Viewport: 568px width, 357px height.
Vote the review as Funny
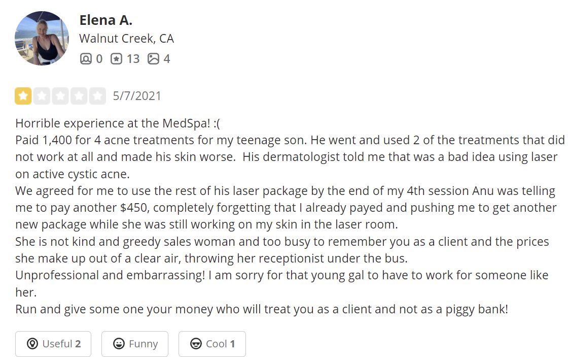(x=135, y=344)
